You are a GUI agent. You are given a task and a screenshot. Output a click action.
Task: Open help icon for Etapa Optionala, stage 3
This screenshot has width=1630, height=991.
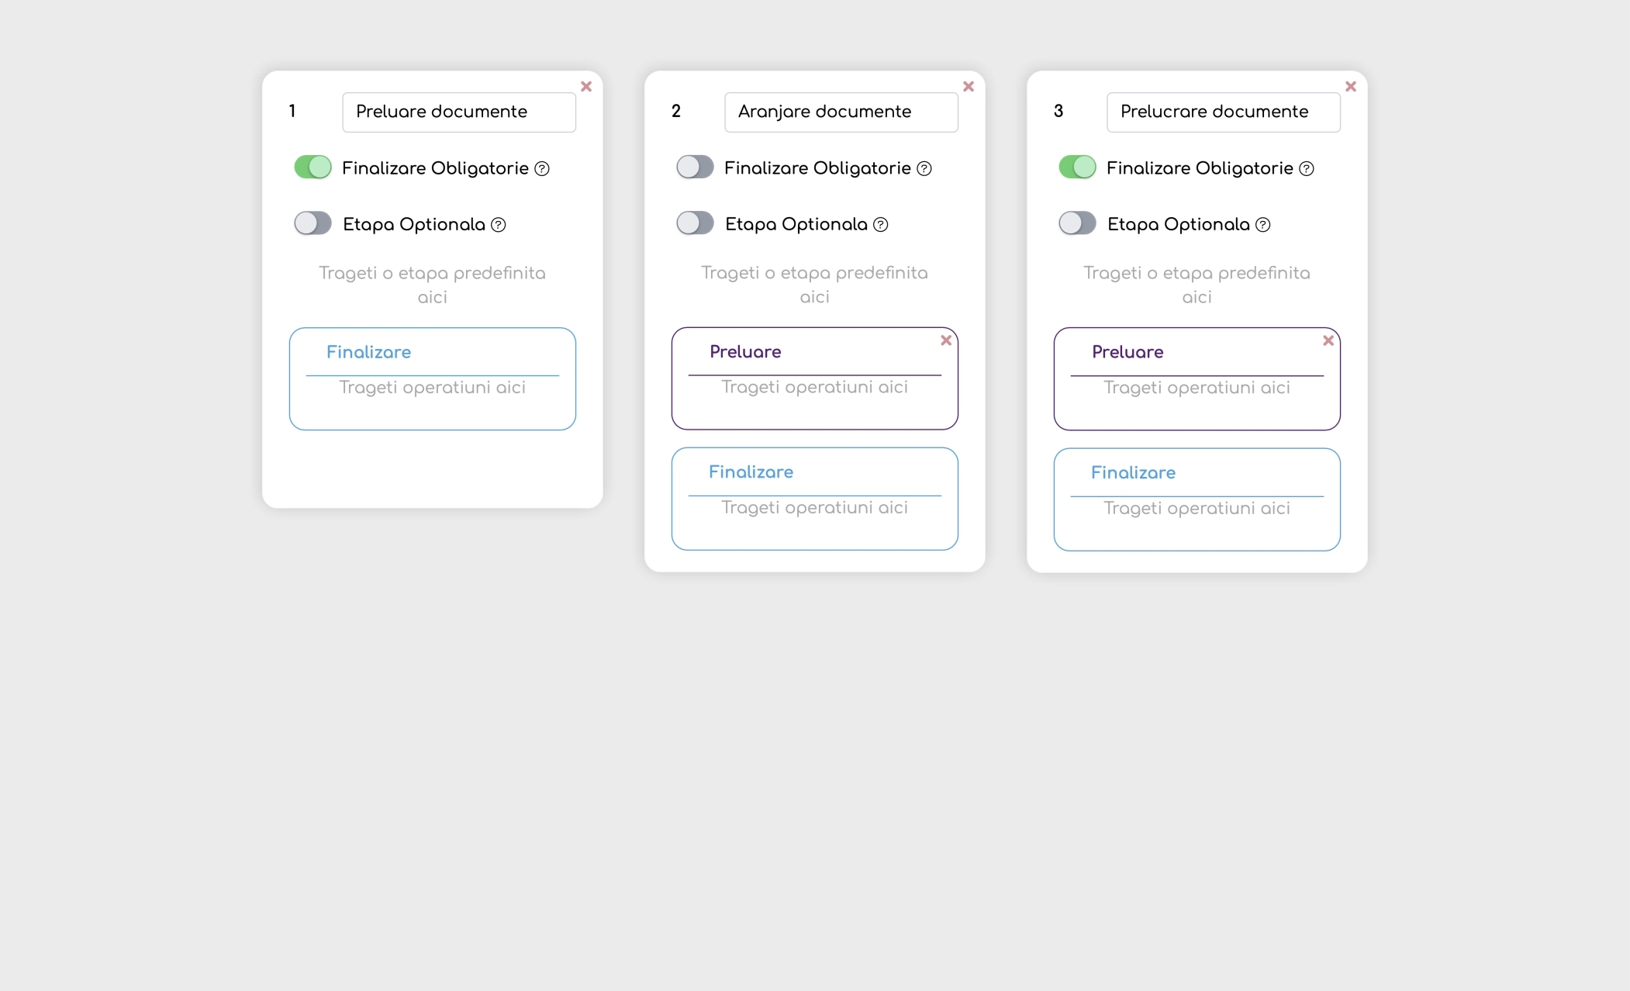click(x=1263, y=225)
